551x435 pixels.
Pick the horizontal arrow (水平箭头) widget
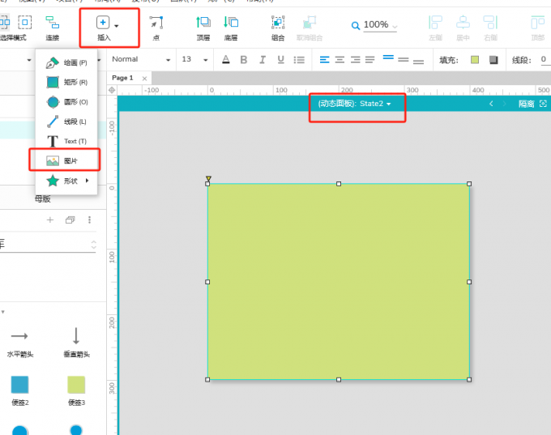(x=19, y=343)
